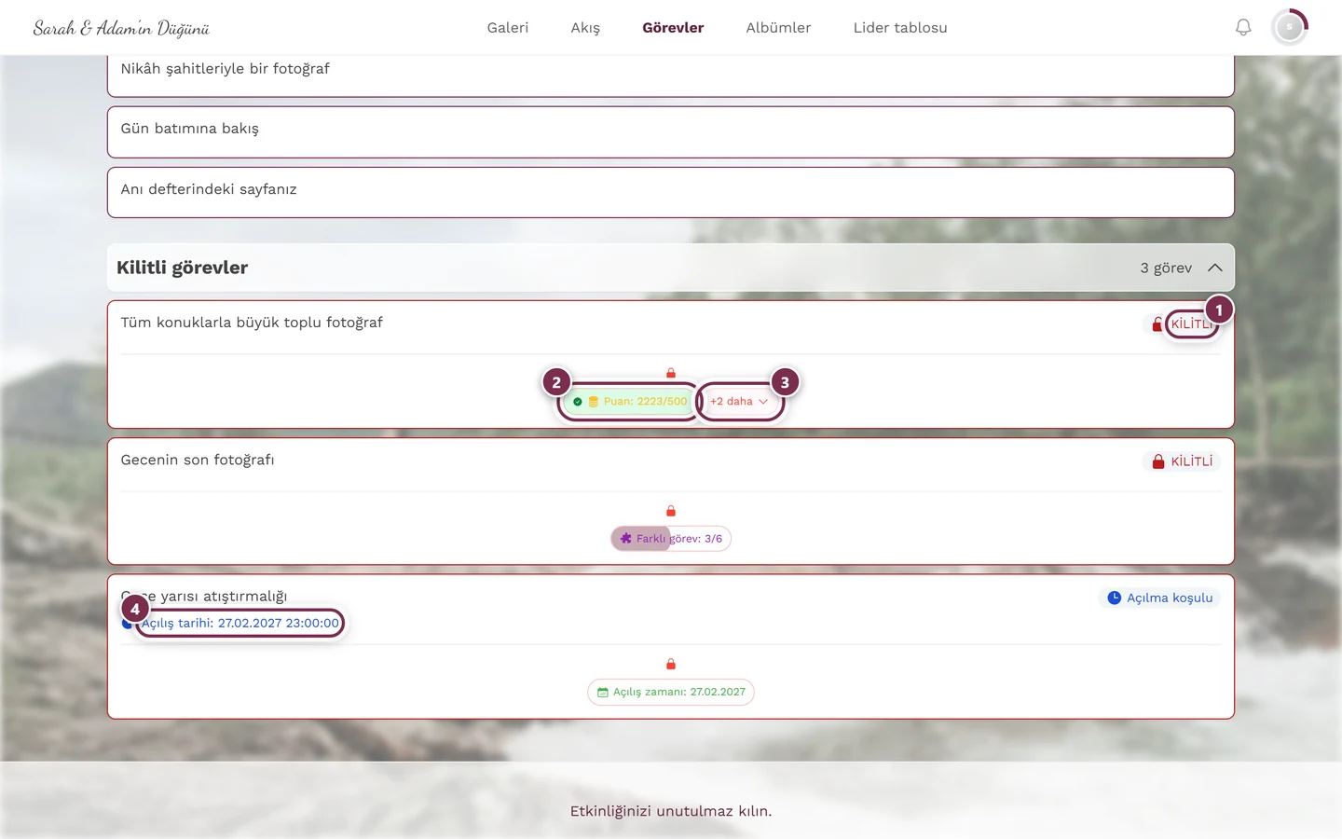1342x839 pixels.
Task: Click footer text Etkinliğinizi unutulmaz kılın.
Action: (671, 811)
